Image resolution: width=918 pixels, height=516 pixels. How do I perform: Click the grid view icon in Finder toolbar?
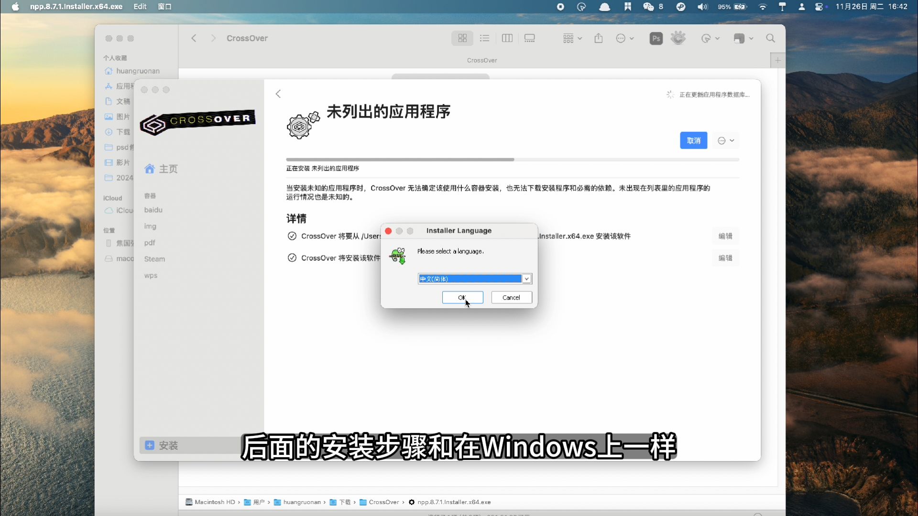point(462,38)
